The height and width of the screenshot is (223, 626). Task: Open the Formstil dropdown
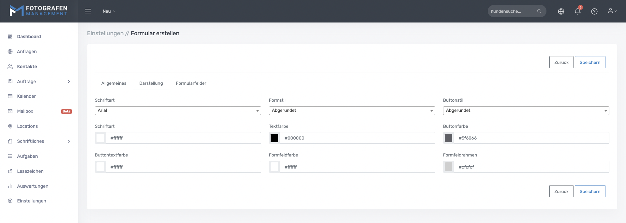[x=352, y=111]
